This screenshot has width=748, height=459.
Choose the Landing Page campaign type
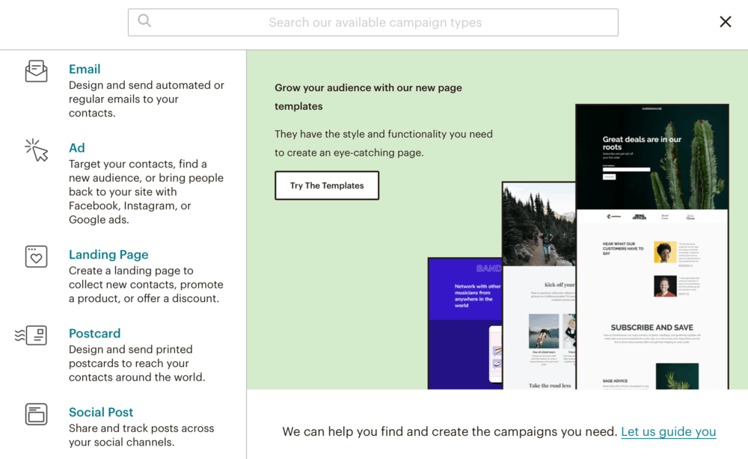point(108,255)
